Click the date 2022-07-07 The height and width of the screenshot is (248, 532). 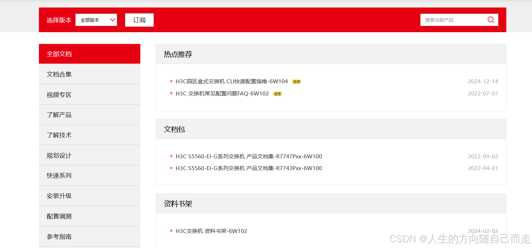483,94
